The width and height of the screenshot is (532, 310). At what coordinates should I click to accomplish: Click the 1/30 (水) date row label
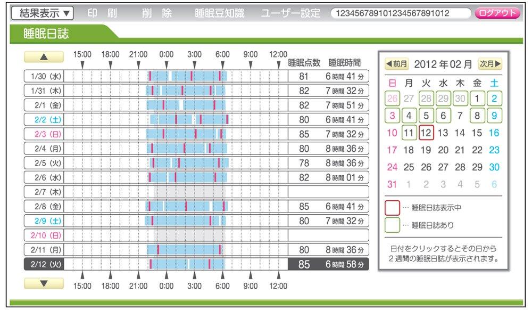(x=44, y=76)
